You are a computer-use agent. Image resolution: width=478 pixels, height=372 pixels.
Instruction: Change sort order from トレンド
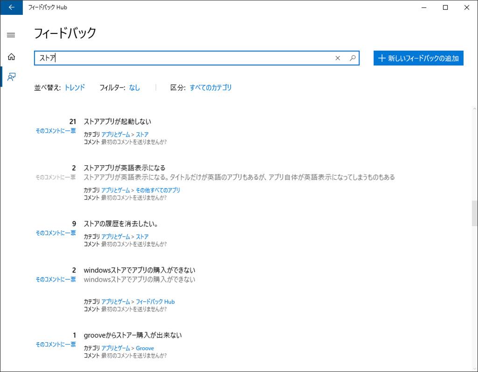tap(75, 88)
